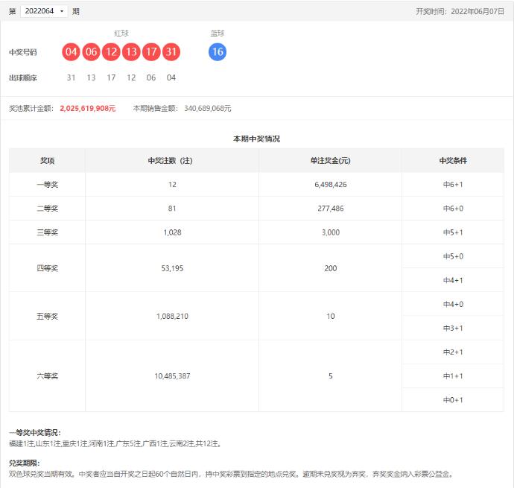Click the first prize amount 6,498,426
Viewport: 514px width, 488px height.
[331, 185]
